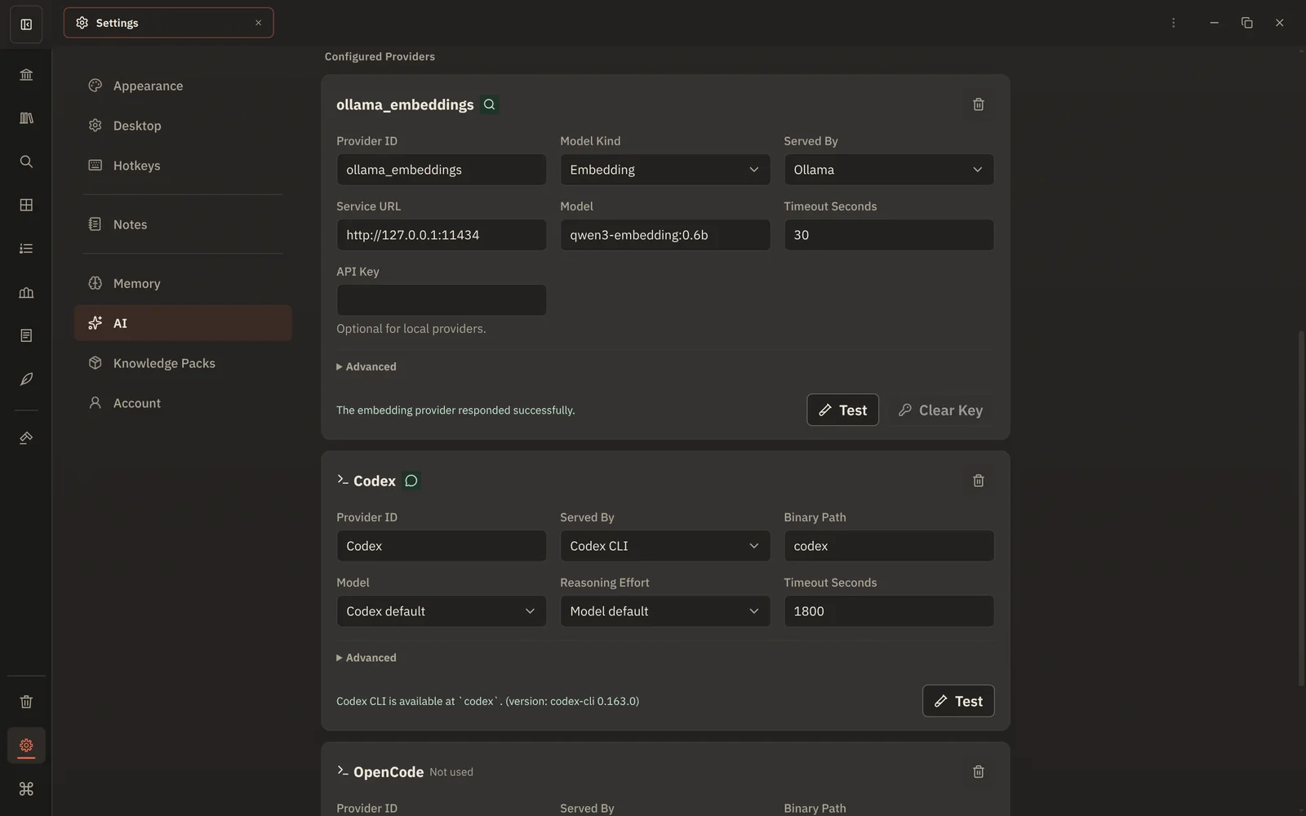Image resolution: width=1306 pixels, height=816 pixels.
Task: Click the qwen3-embedding:0.6b Model field
Action: coord(664,235)
